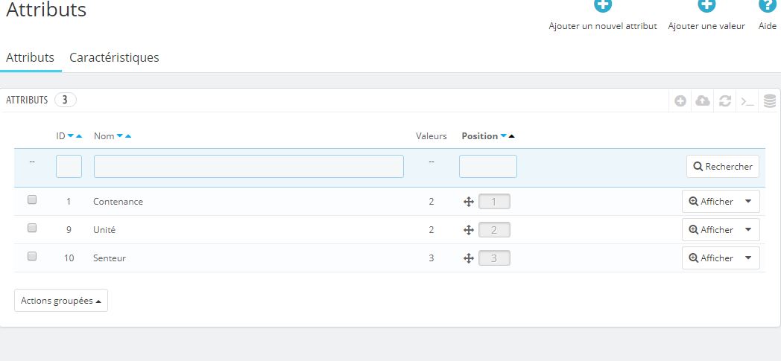Viewport: 781px width, 361px height.
Task: Click the Nom filter input field
Action: click(249, 167)
